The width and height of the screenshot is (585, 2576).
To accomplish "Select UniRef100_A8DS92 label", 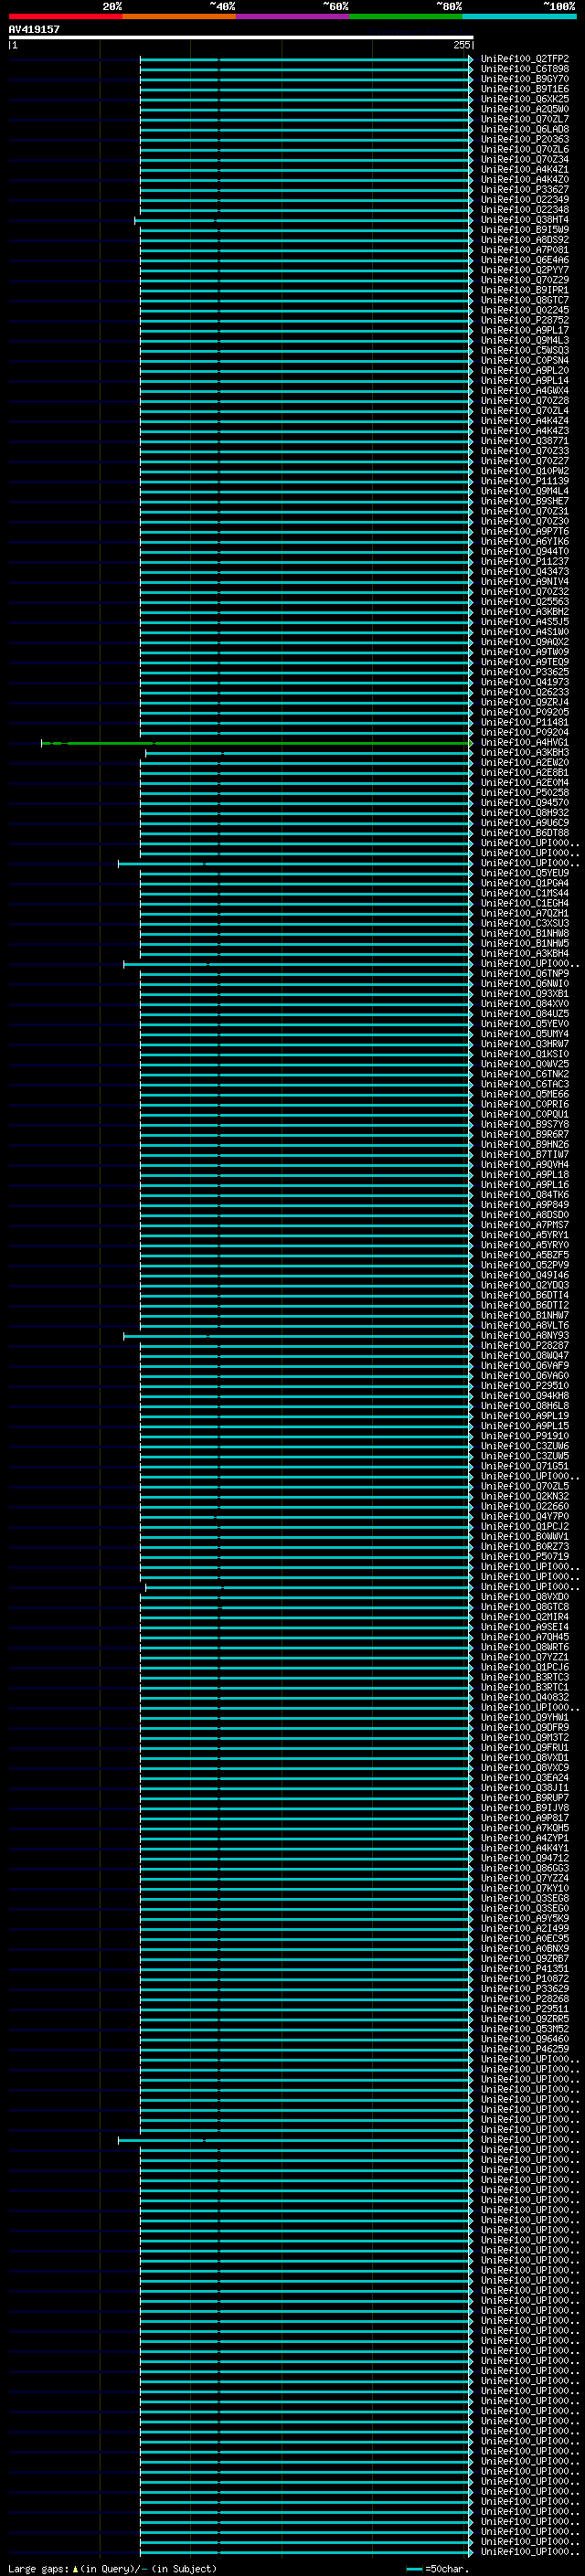I will pyautogui.click(x=525, y=240).
